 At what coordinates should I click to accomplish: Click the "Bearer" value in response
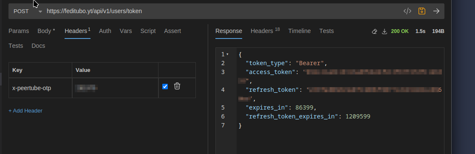(x=310, y=63)
